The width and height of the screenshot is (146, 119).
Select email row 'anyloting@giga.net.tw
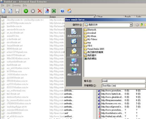click(x=17, y=107)
